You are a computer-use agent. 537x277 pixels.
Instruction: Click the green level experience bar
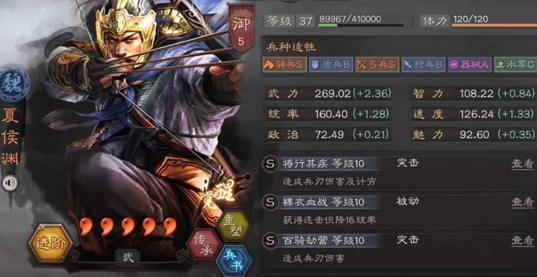(361, 25)
